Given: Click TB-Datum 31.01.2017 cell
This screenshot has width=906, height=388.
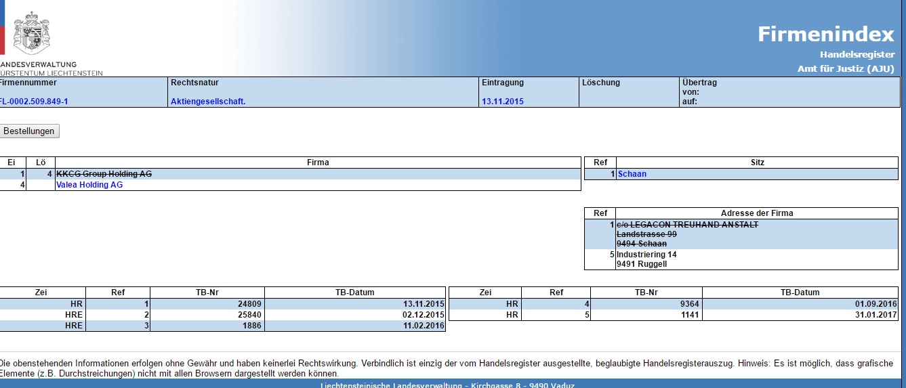Looking at the screenshot, I should click(x=800, y=315).
